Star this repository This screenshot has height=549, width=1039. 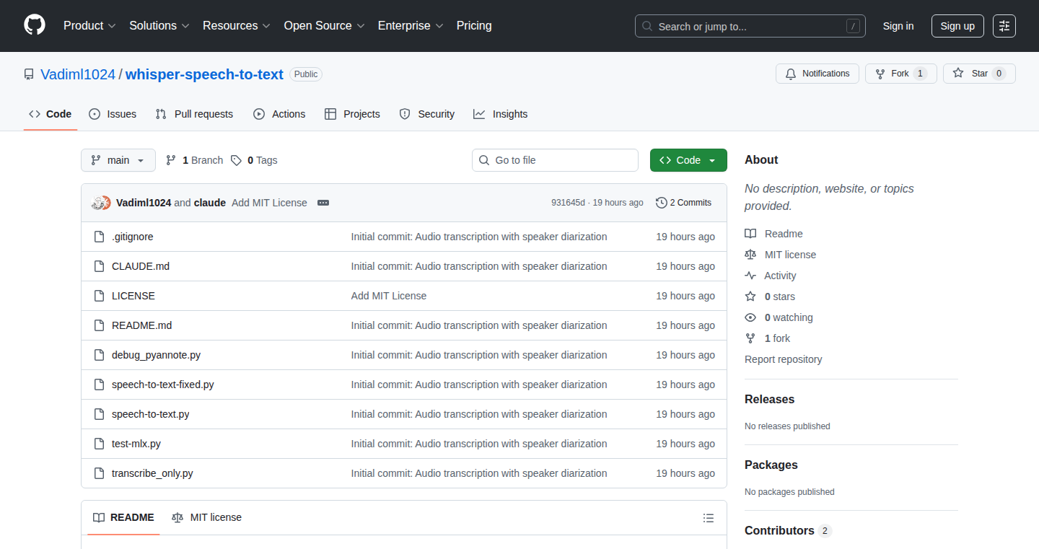[x=979, y=74]
